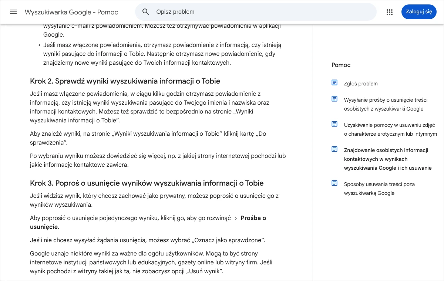
Task: Click paragraph starting Aby znaleźć wyniki
Action: 148,138
